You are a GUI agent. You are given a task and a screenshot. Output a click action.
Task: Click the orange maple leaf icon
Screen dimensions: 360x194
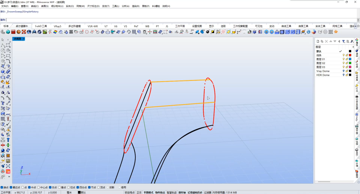[x=336, y=32]
